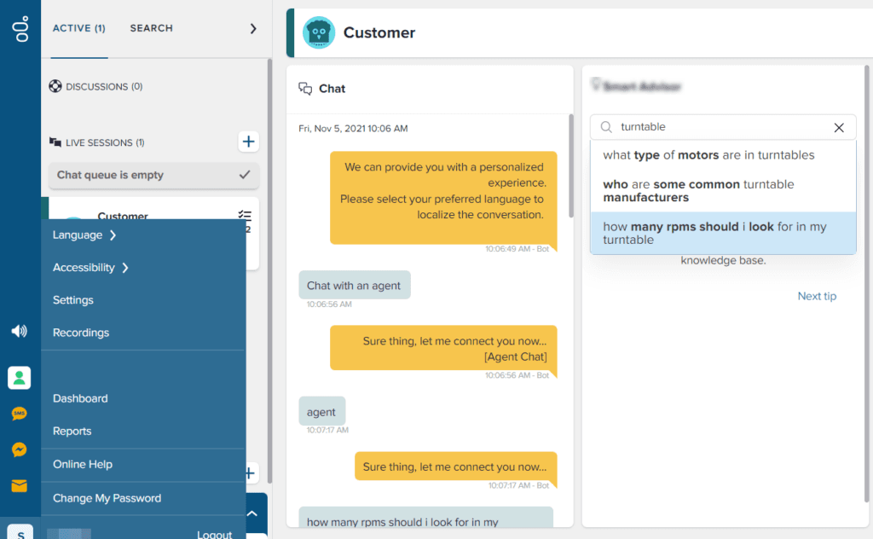873x539 pixels.
Task: Expand the Language submenu
Action: click(84, 235)
